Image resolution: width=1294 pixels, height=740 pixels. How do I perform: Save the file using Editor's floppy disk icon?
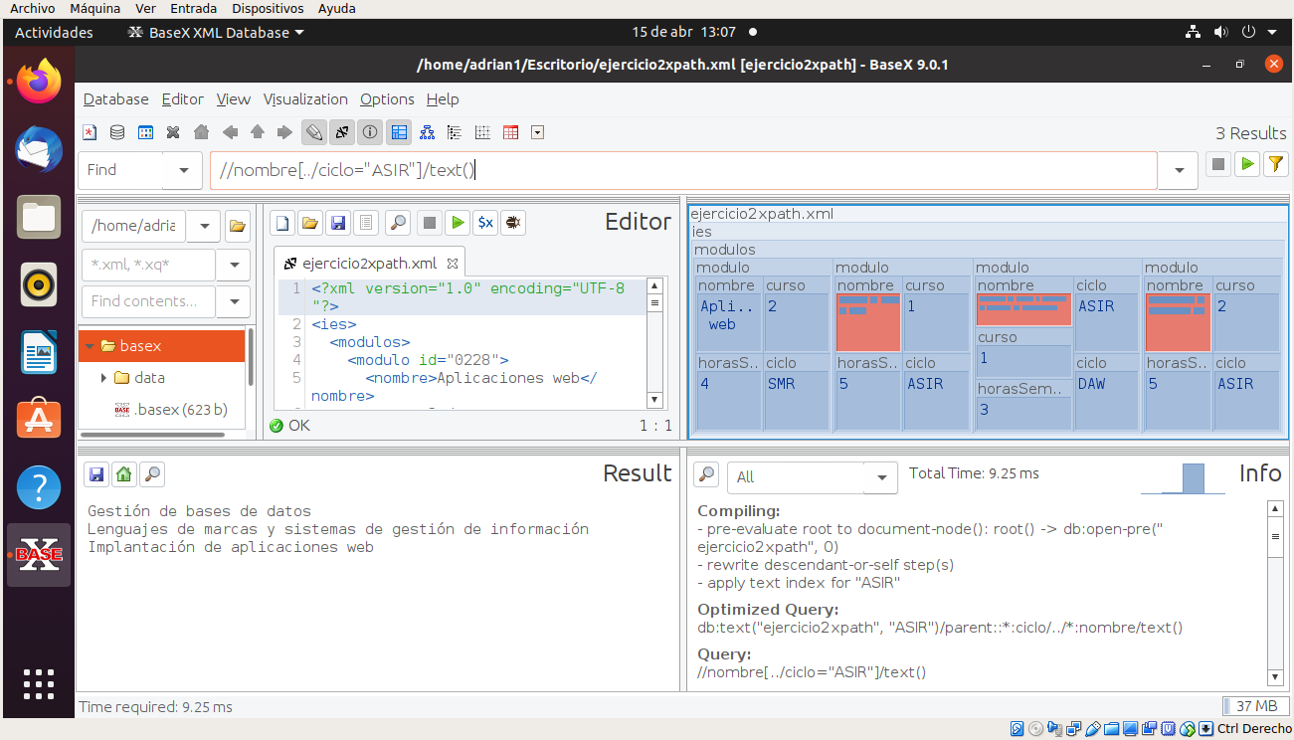(338, 223)
